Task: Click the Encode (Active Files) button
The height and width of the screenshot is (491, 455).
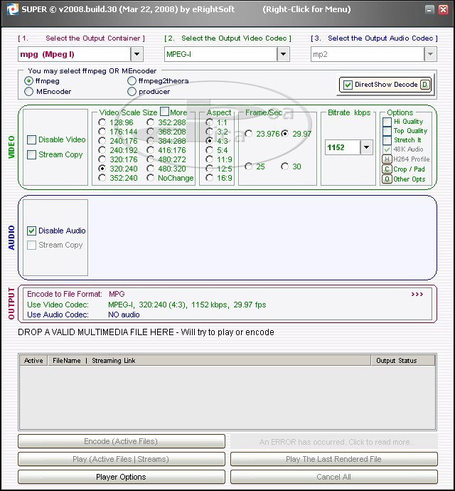Action: [x=121, y=441]
